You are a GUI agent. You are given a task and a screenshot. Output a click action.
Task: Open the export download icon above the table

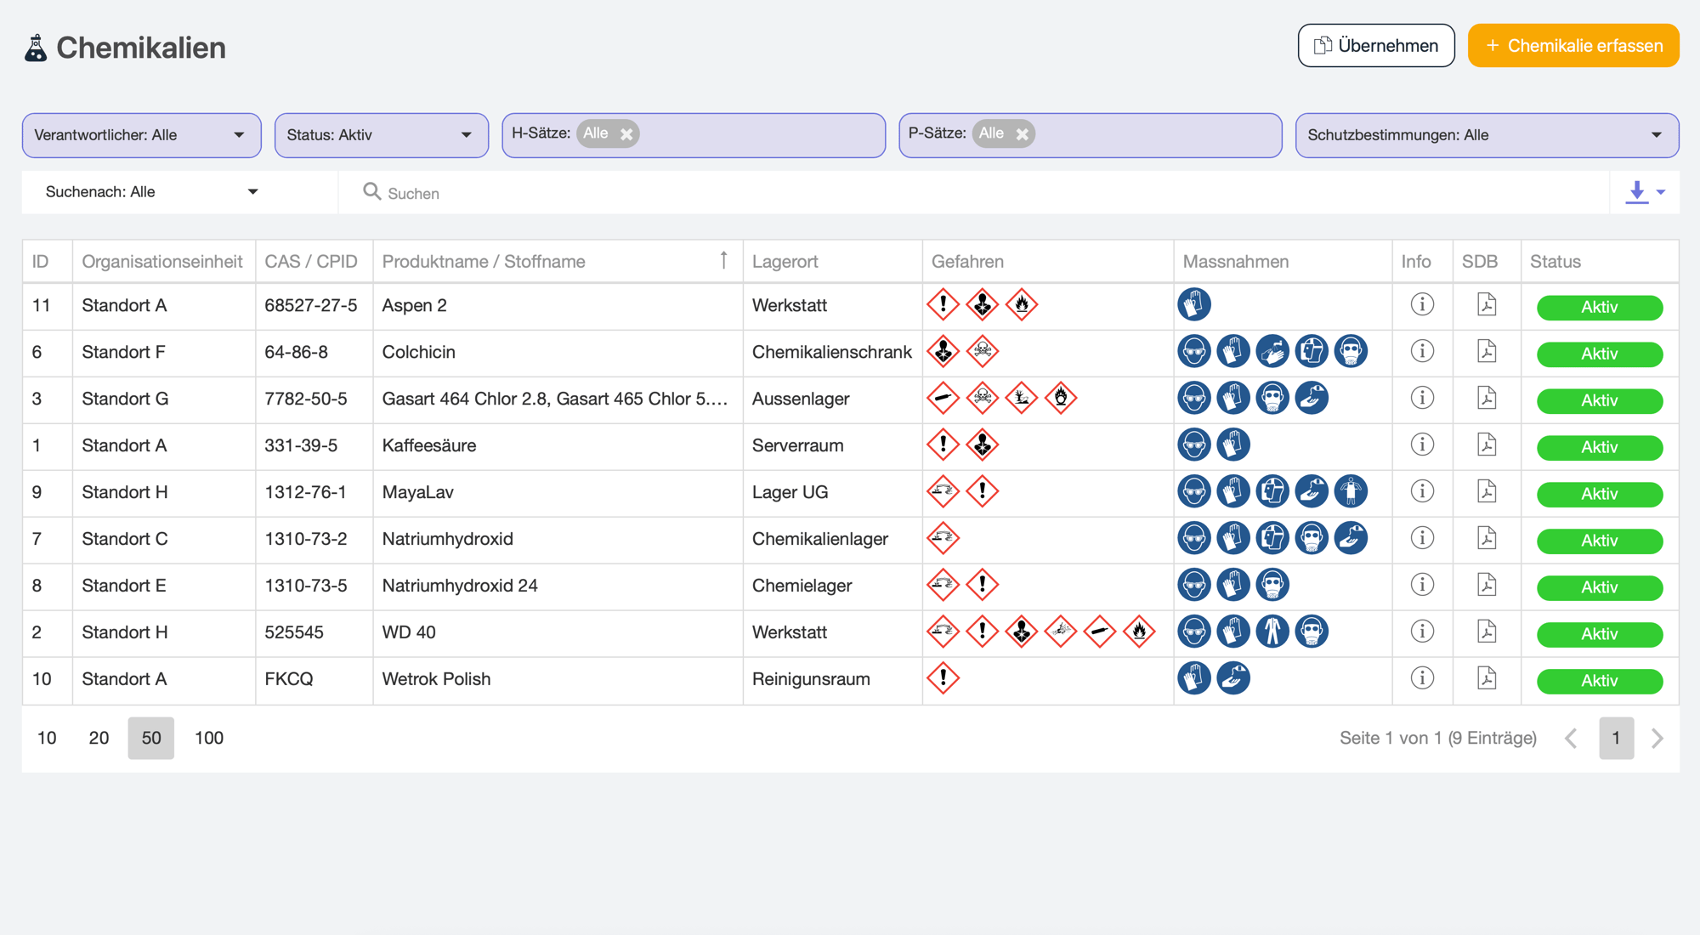click(x=1636, y=192)
